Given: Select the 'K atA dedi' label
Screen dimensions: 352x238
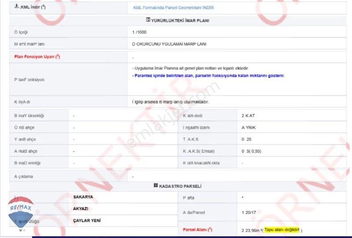Looking at the screenshot, I should tap(193, 116).
